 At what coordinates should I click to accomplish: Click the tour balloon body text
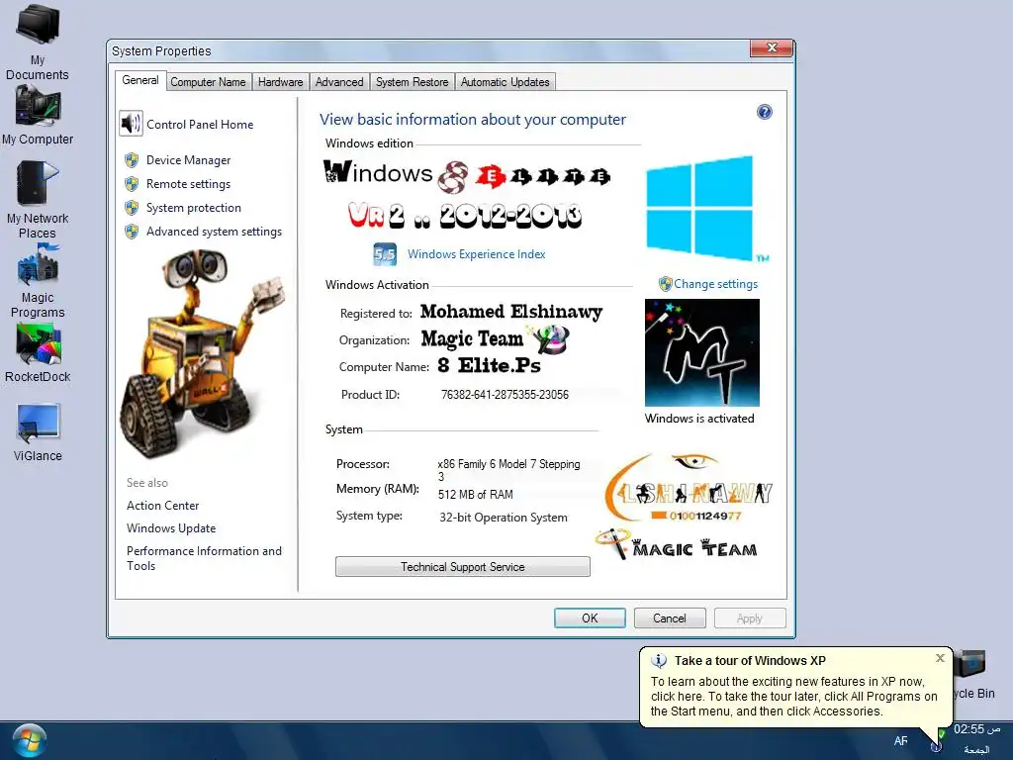[x=794, y=696]
